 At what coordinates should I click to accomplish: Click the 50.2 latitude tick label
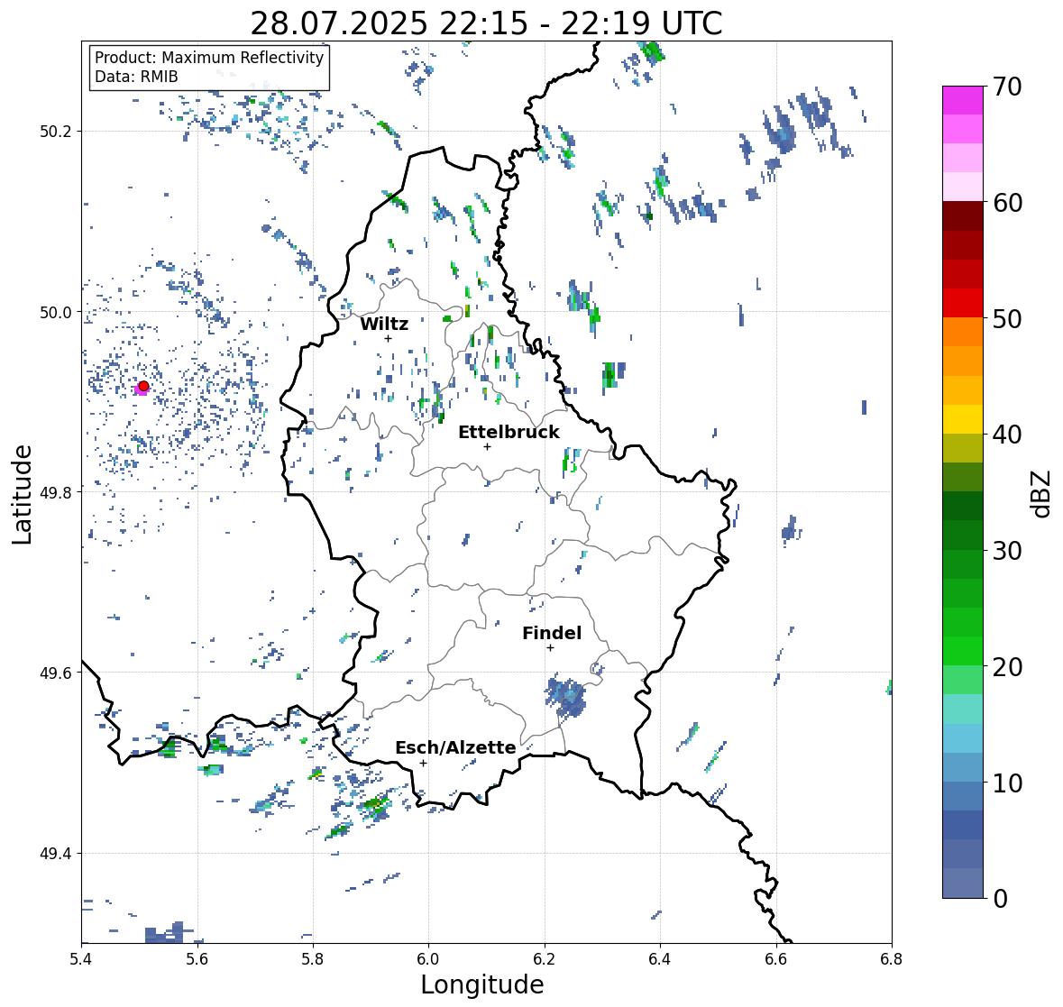(56, 132)
